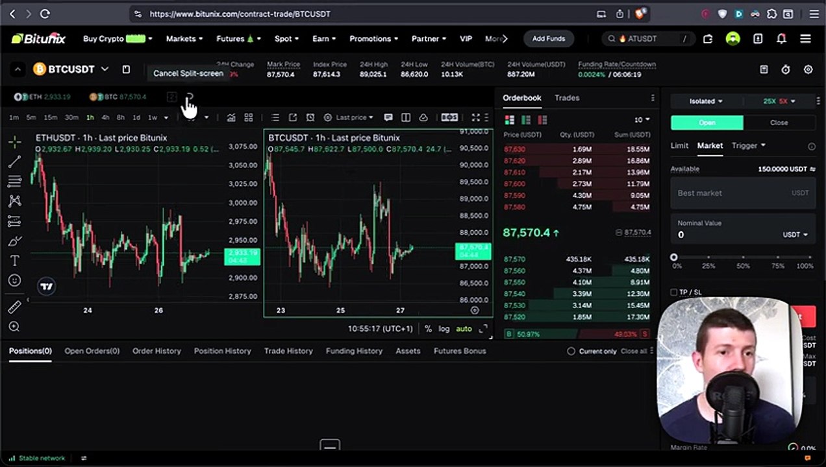Select the Limit order tab

pyautogui.click(x=679, y=145)
